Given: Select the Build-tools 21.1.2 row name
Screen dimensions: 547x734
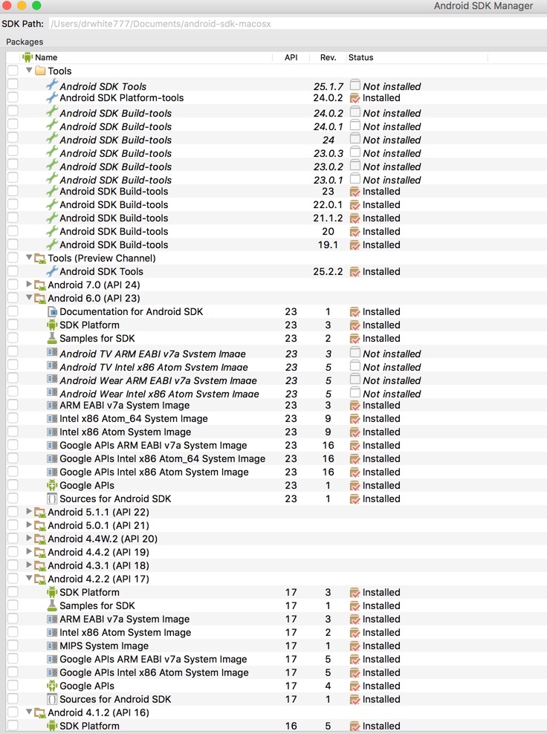Looking at the screenshot, I should (x=114, y=218).
